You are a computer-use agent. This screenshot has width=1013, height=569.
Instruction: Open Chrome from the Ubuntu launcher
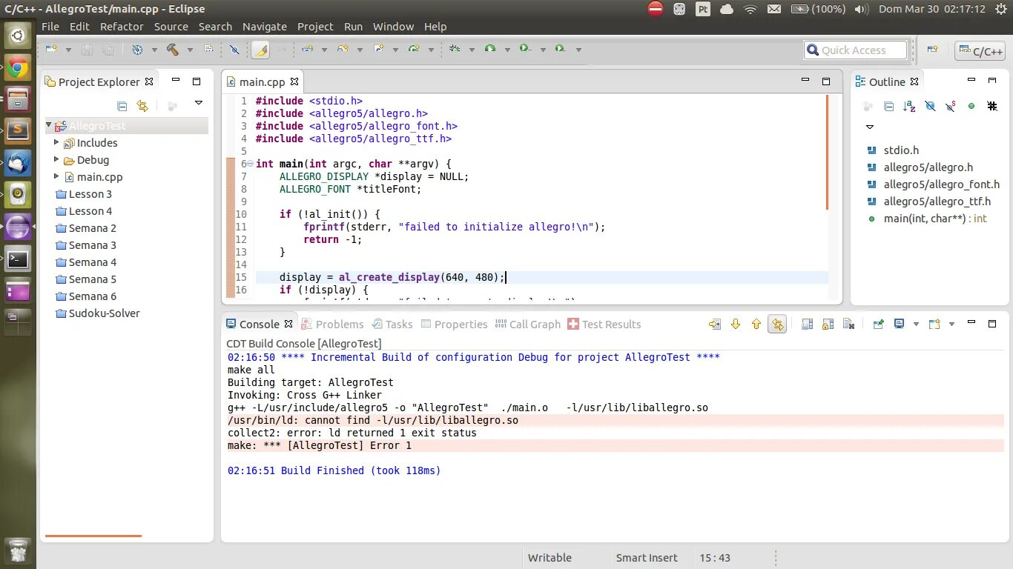[x=18, y=68]
